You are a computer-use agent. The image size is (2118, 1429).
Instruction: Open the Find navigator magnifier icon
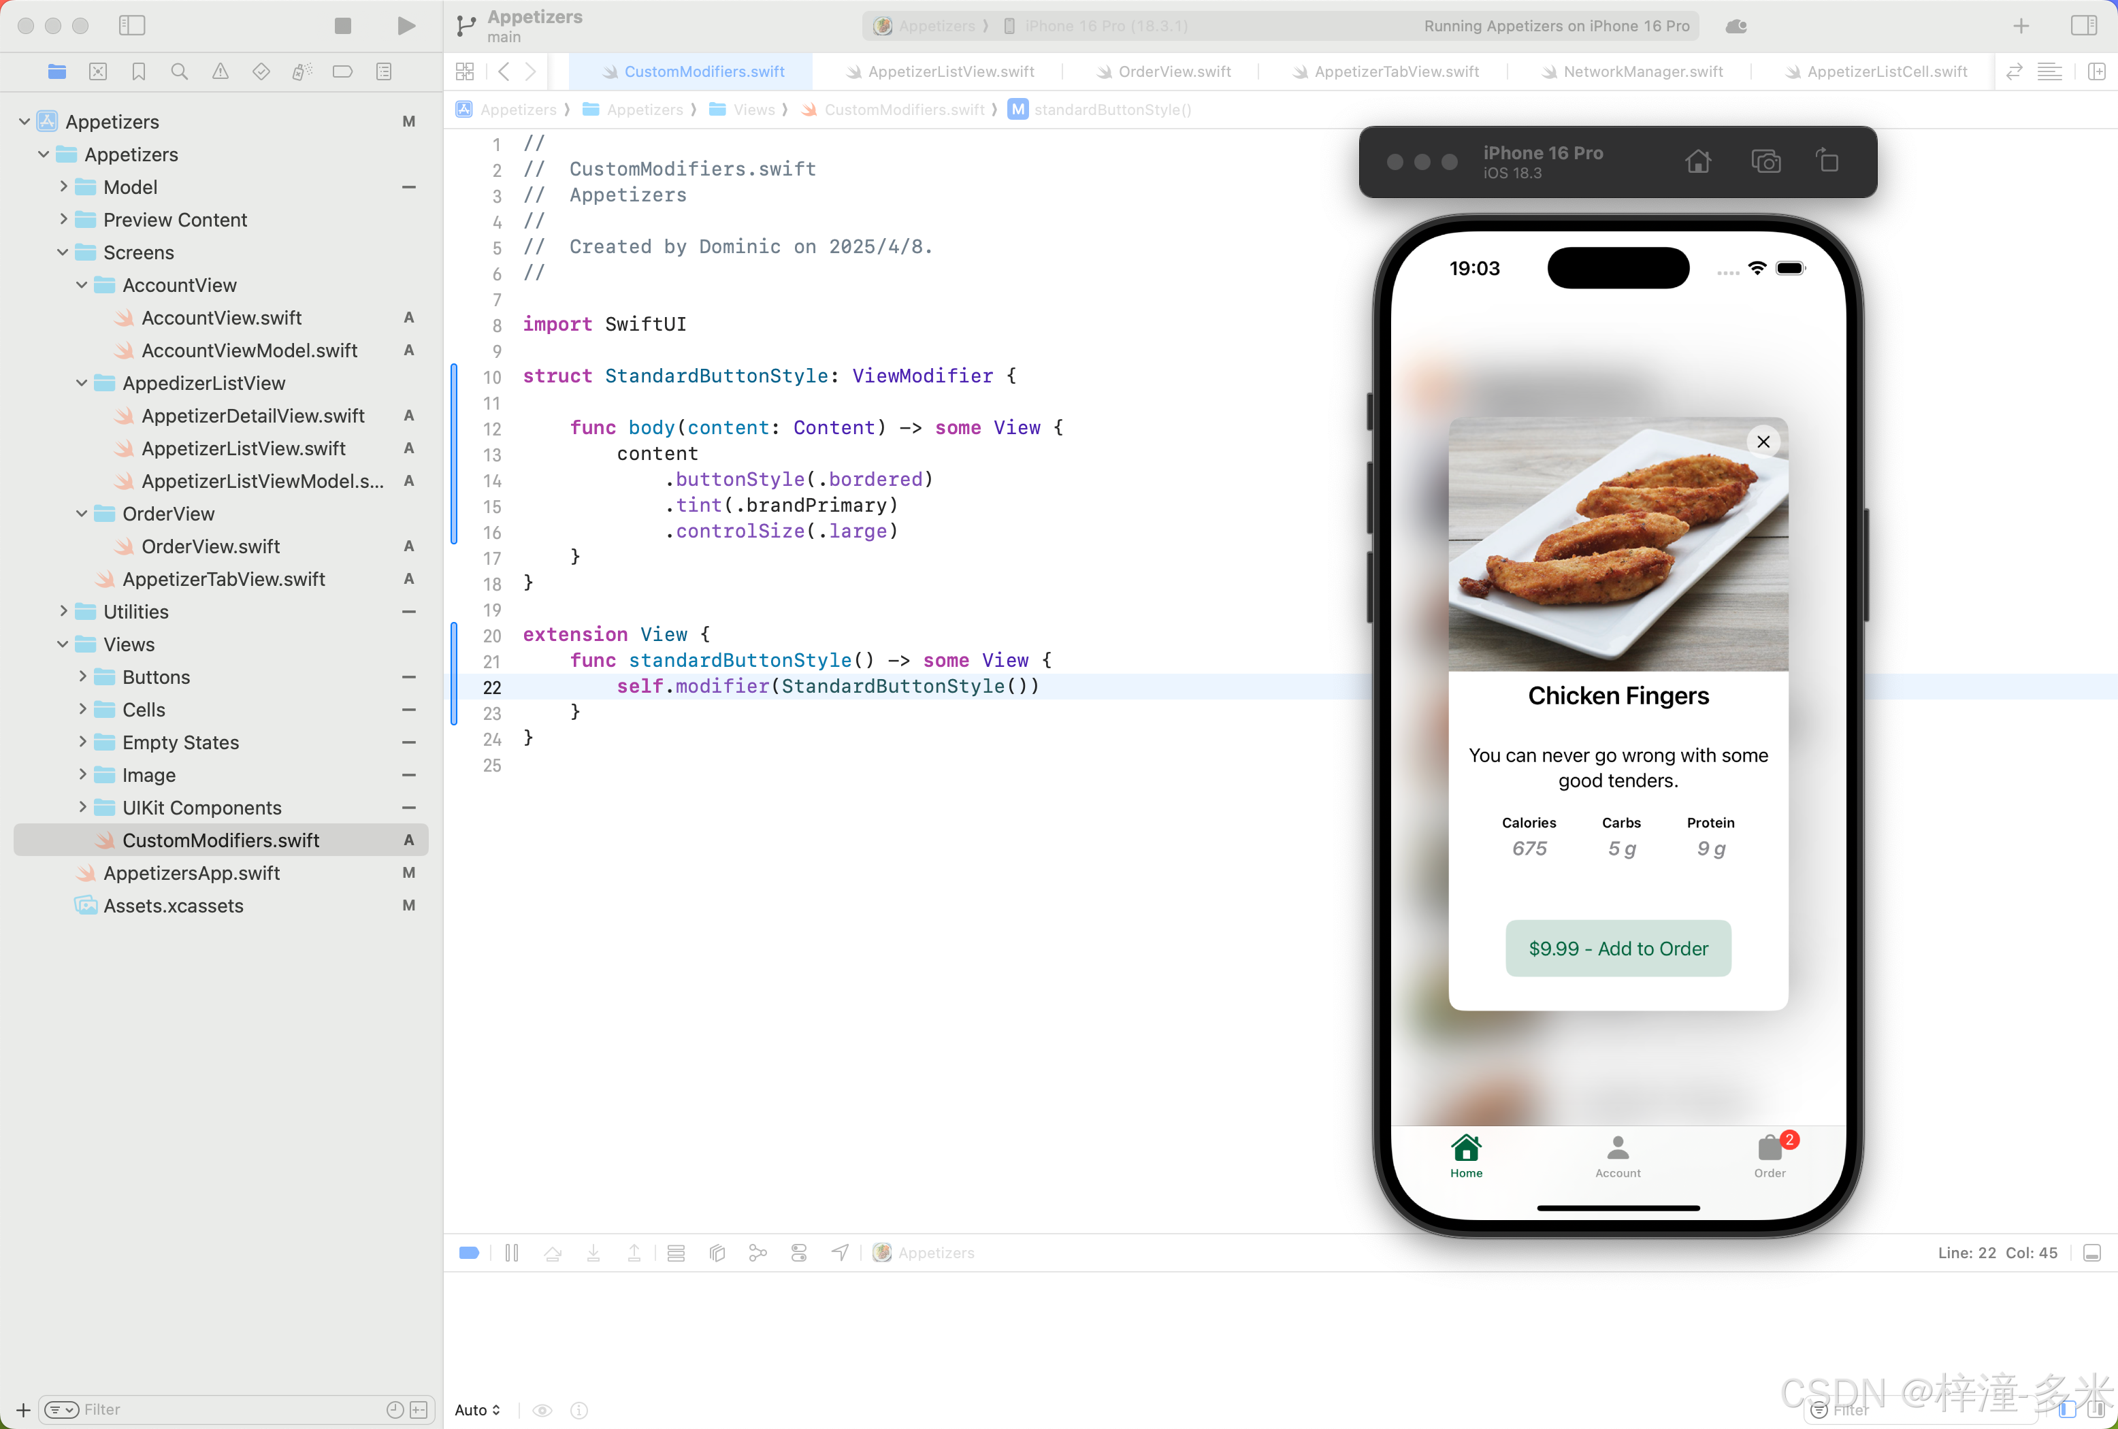(x=180, y=71)
